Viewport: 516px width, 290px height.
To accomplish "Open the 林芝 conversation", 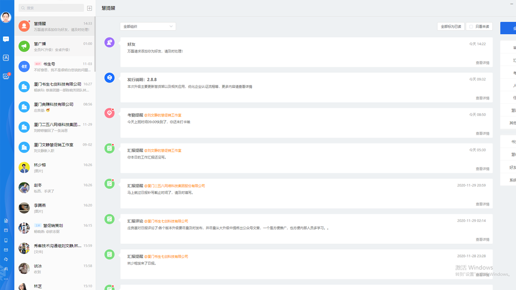I will [55, 285].
